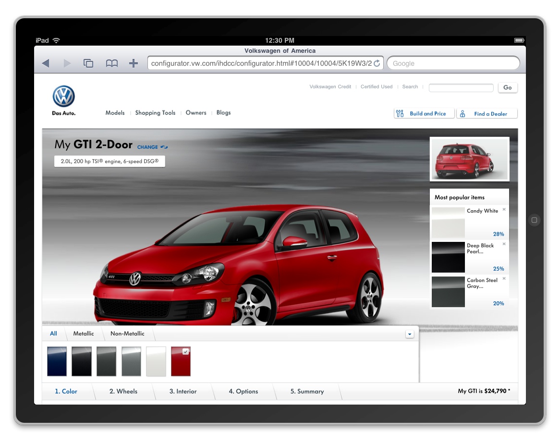Choose Carbon Steel Gray popular swatch
560x442 pixels.
click(x=448, y=292)
